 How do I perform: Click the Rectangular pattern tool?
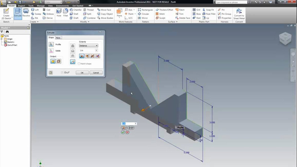click(x=145, y=10)
